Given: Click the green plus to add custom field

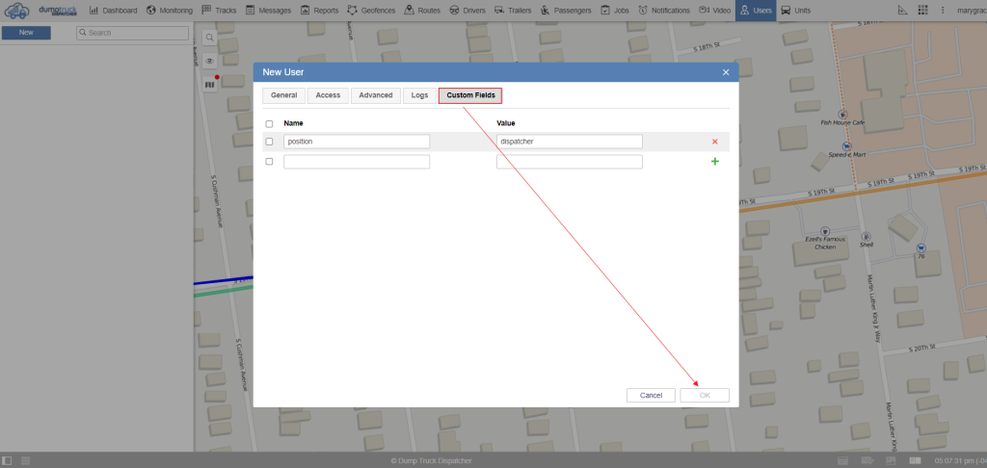Looking at the screenshot, I should tap(714, 162).
